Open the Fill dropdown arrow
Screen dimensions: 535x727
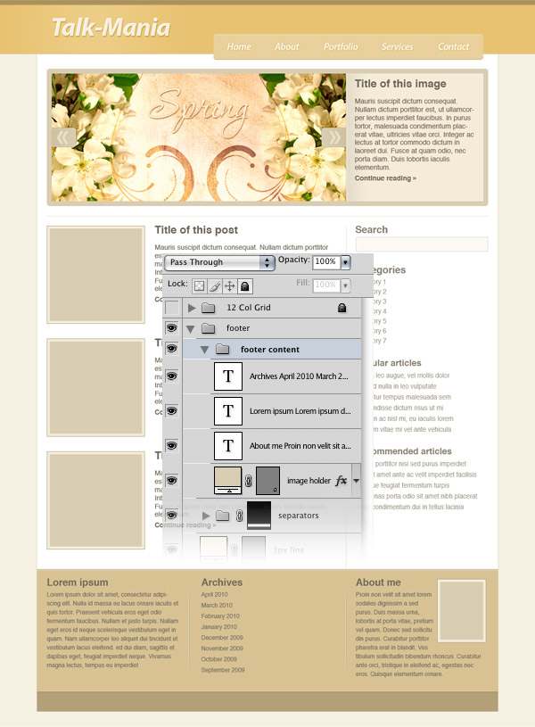pos(345,285)
